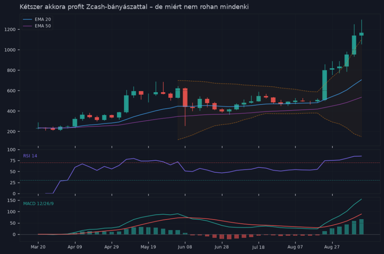Screen dimensions: 384x254
Task: Click the Aug 07 date label
Action: click(x=295, y=247)
